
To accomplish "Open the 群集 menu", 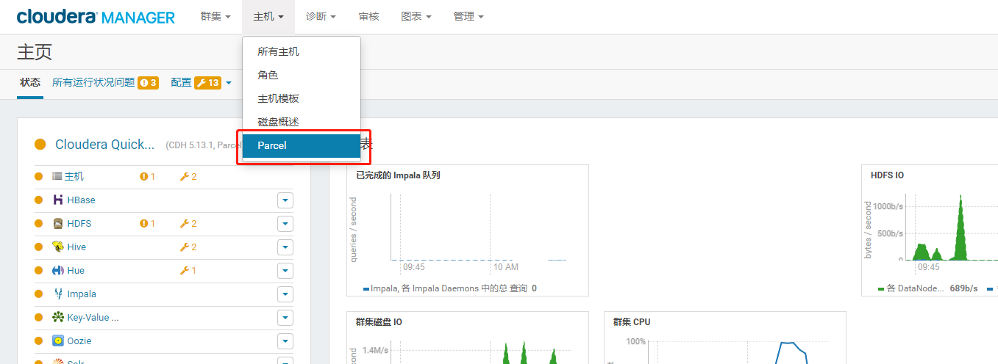I will coord(215,16).
